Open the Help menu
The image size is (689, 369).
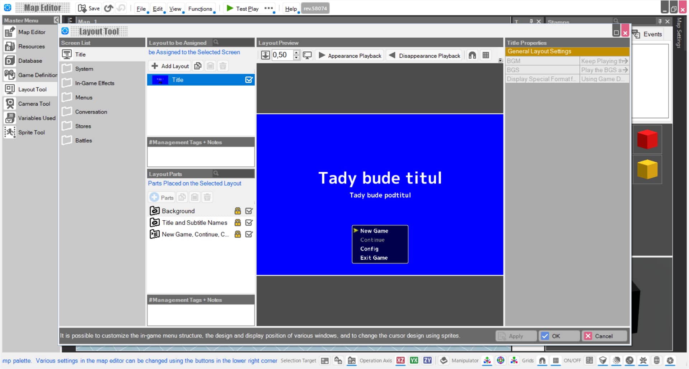click(291, 9)
